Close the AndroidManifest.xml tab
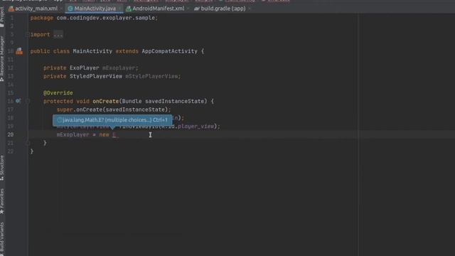The image size is (455, 256). 188,9
